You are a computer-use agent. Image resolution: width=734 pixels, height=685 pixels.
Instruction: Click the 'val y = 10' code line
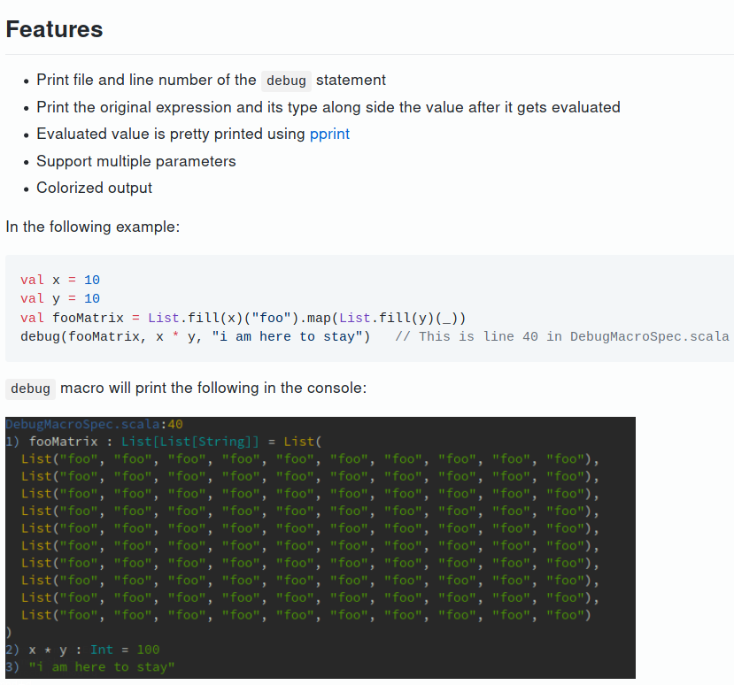(60, 298)
